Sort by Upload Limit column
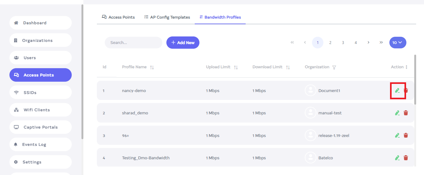The height and width of the screenshot is (175, 424). click(x=236, y=67)
